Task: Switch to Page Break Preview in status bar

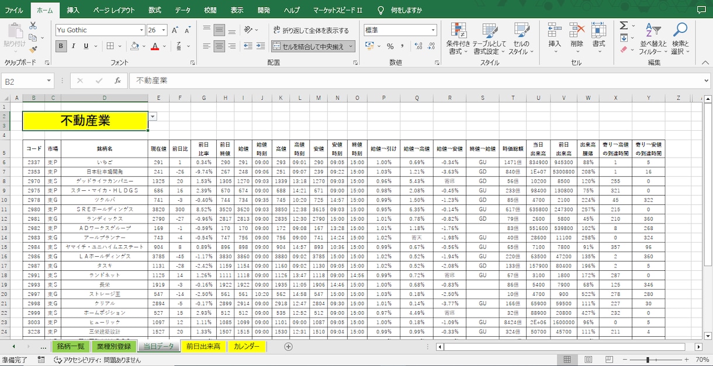Action: [610, 360]
